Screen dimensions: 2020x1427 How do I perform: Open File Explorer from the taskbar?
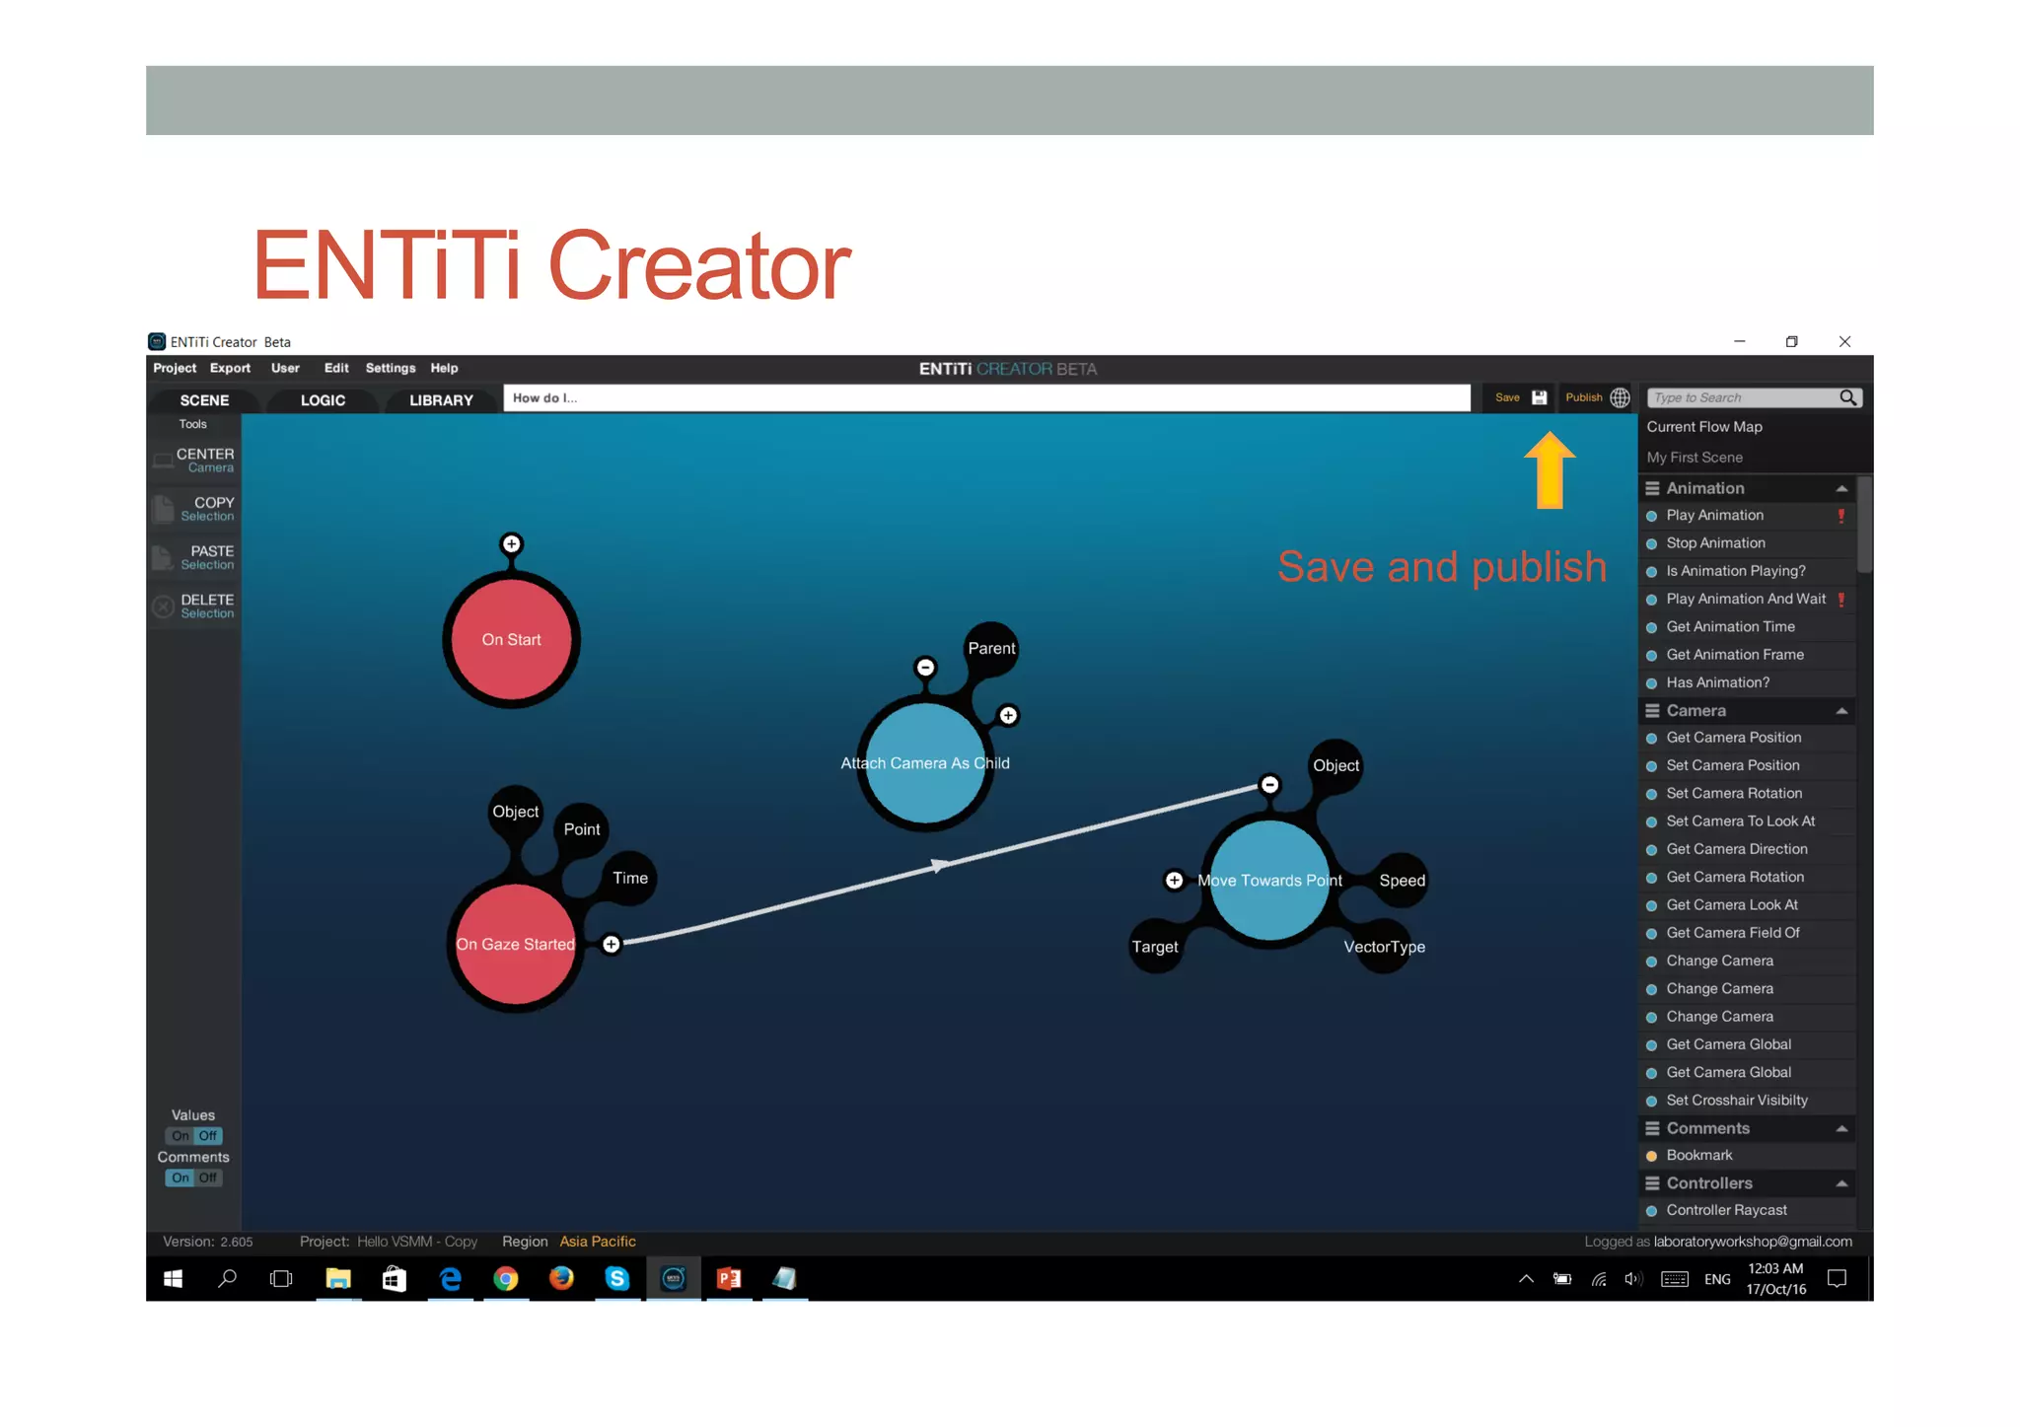pos(338,1279)
